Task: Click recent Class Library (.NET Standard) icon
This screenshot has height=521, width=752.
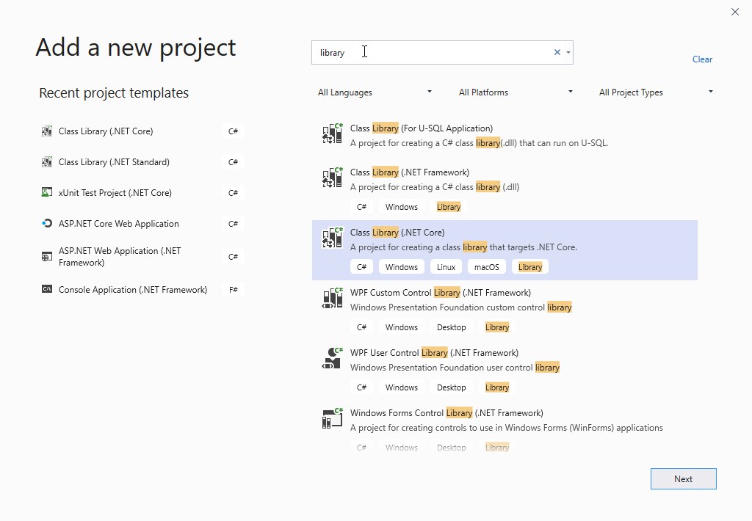Action: [x=46, y=162]
